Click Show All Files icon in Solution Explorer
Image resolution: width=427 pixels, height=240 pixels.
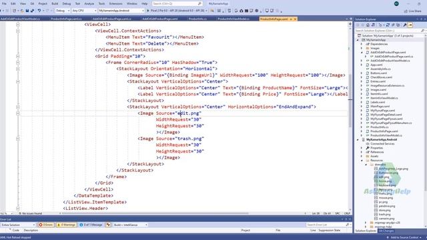click(x=398, y=25)
